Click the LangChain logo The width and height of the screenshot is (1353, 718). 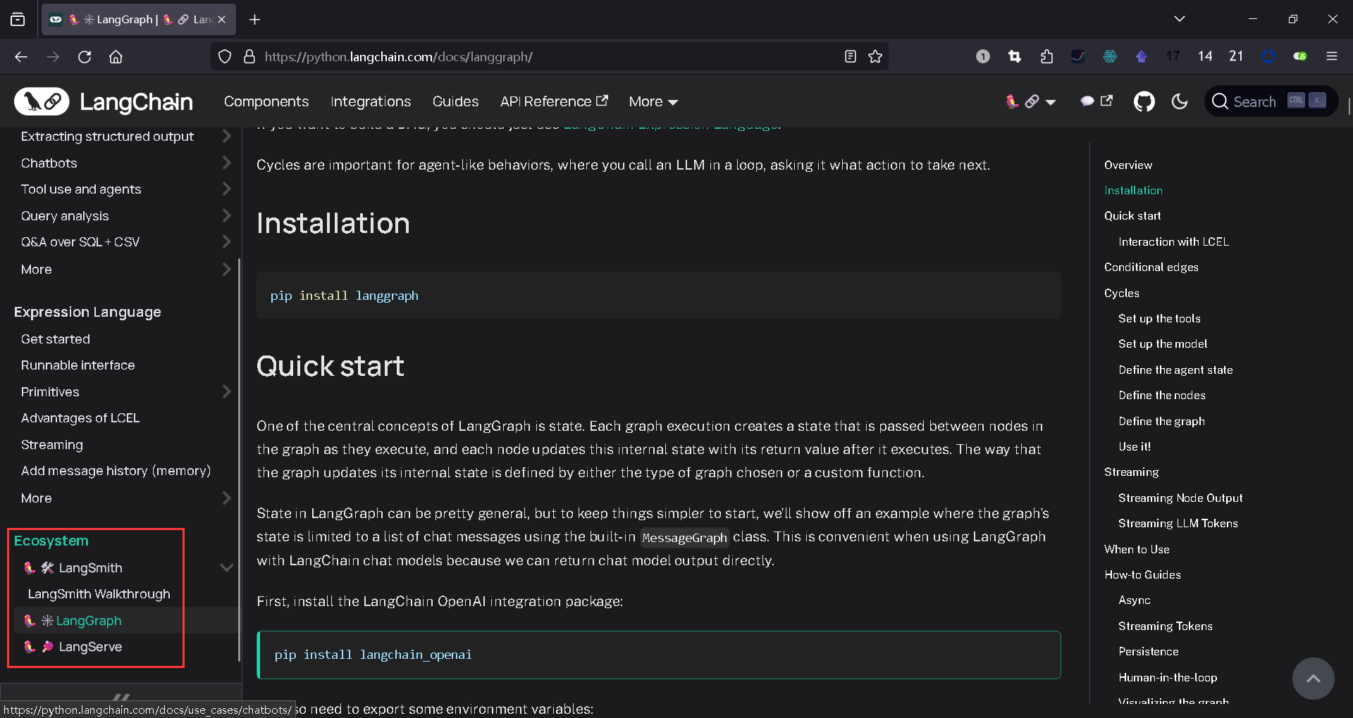coord(104,102)
